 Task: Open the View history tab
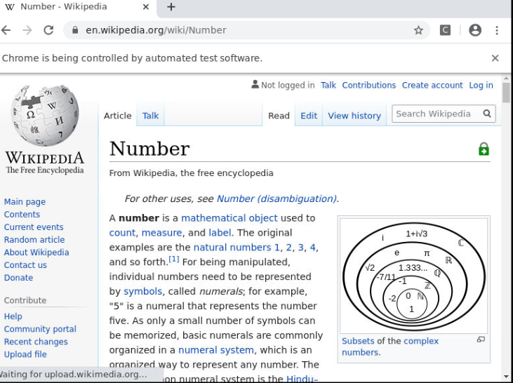[x=354, y=116]
